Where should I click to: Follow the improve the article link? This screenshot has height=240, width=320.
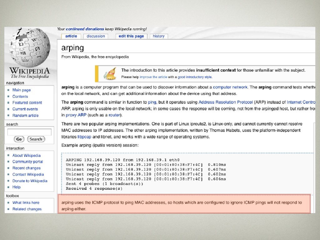pos(153,77)
